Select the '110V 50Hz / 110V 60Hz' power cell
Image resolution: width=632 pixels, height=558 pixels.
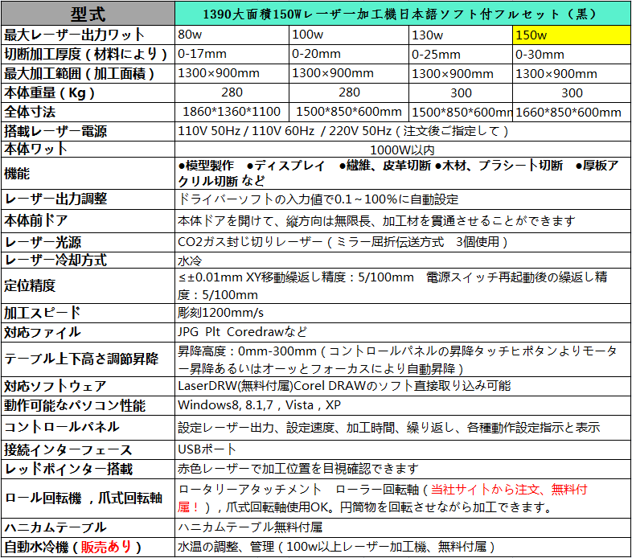pyautogui.click(x=402, y=131)
